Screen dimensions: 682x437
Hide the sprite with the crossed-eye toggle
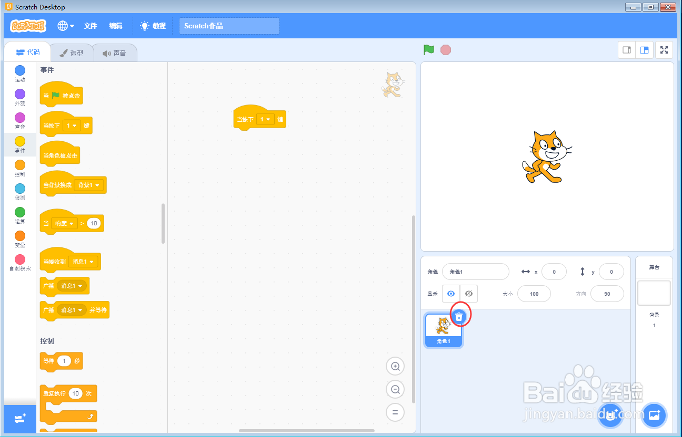(468, 294)
